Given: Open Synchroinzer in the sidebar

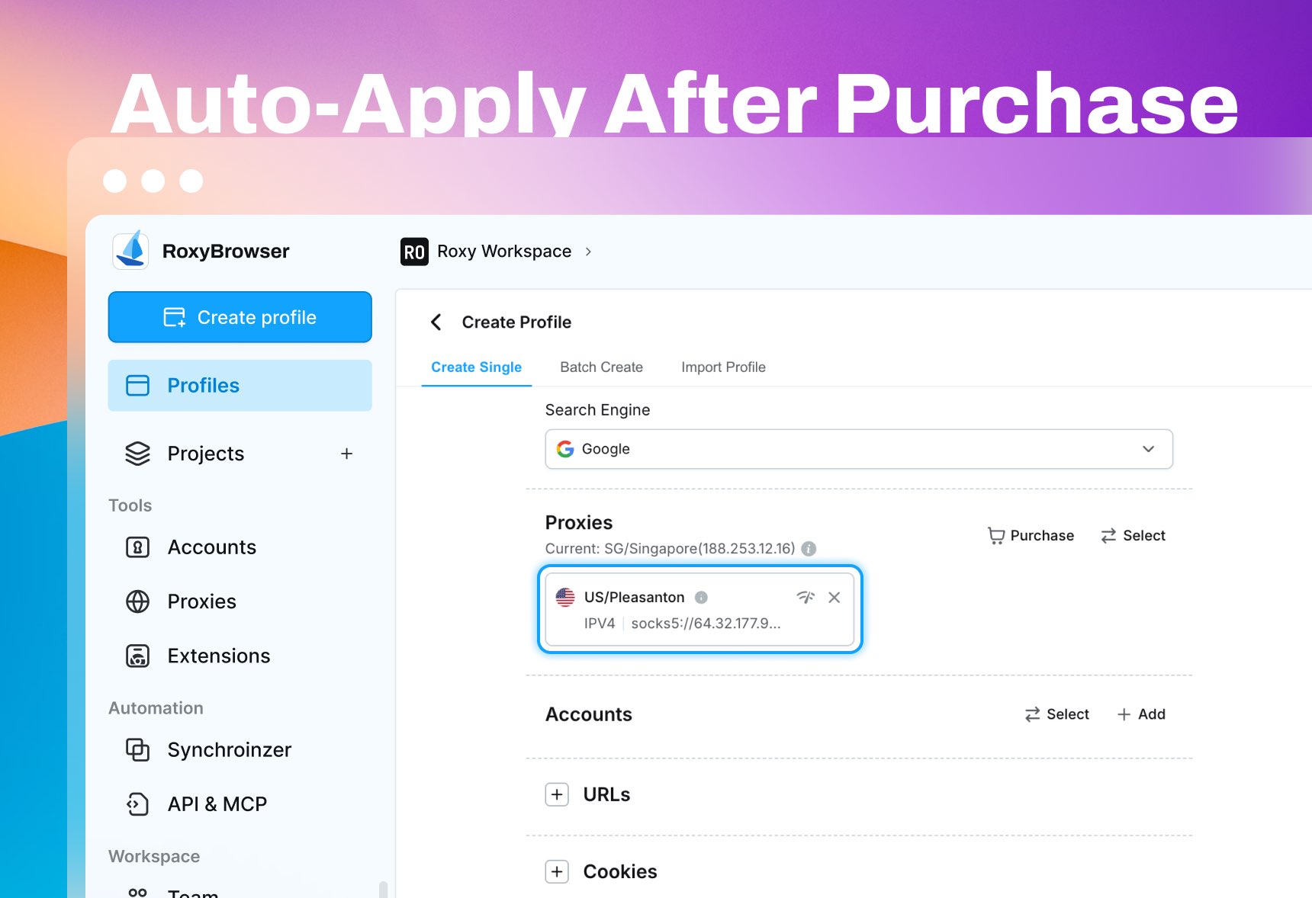Looking at the screenshot, I should click(x=229, y=750).
